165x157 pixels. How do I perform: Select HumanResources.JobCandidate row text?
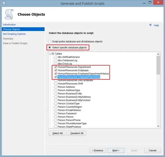(x=75, y=80)
